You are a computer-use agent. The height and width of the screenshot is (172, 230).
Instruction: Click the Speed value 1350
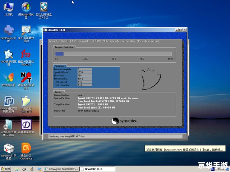tap(85, 72)
